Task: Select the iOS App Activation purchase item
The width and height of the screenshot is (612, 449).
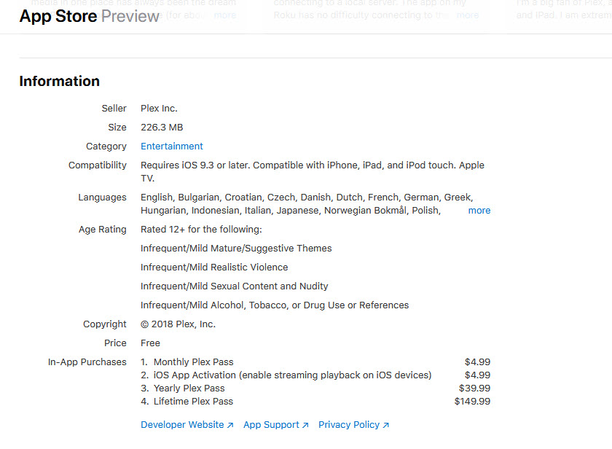Action: click(292, 375)
